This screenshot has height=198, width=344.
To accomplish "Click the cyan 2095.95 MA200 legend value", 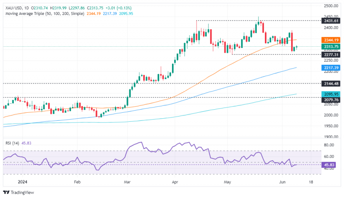I will coord(126,14).
